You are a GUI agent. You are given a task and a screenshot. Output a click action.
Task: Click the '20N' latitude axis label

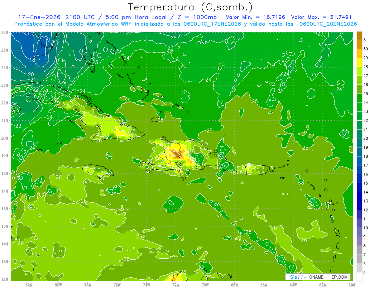click(x=5, y=138)
